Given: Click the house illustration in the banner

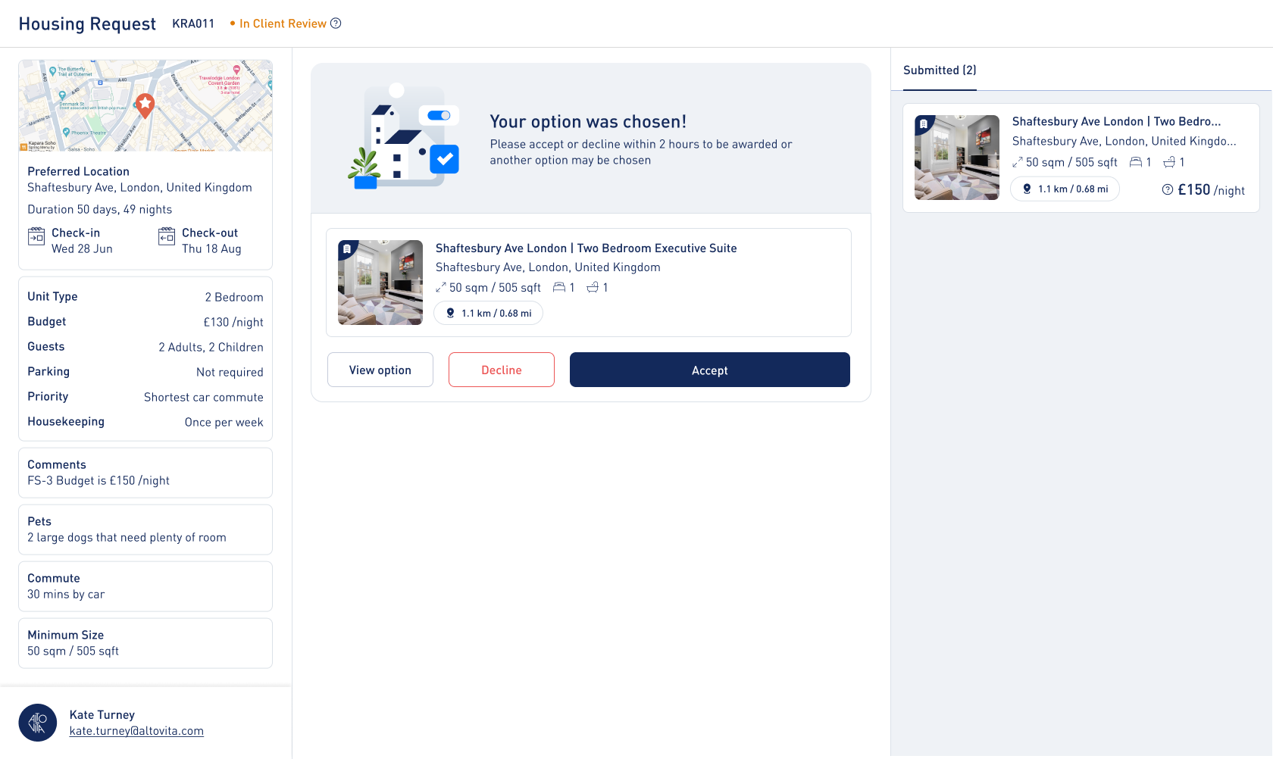Looking at the screenshot, I should (x=404, y=136).
